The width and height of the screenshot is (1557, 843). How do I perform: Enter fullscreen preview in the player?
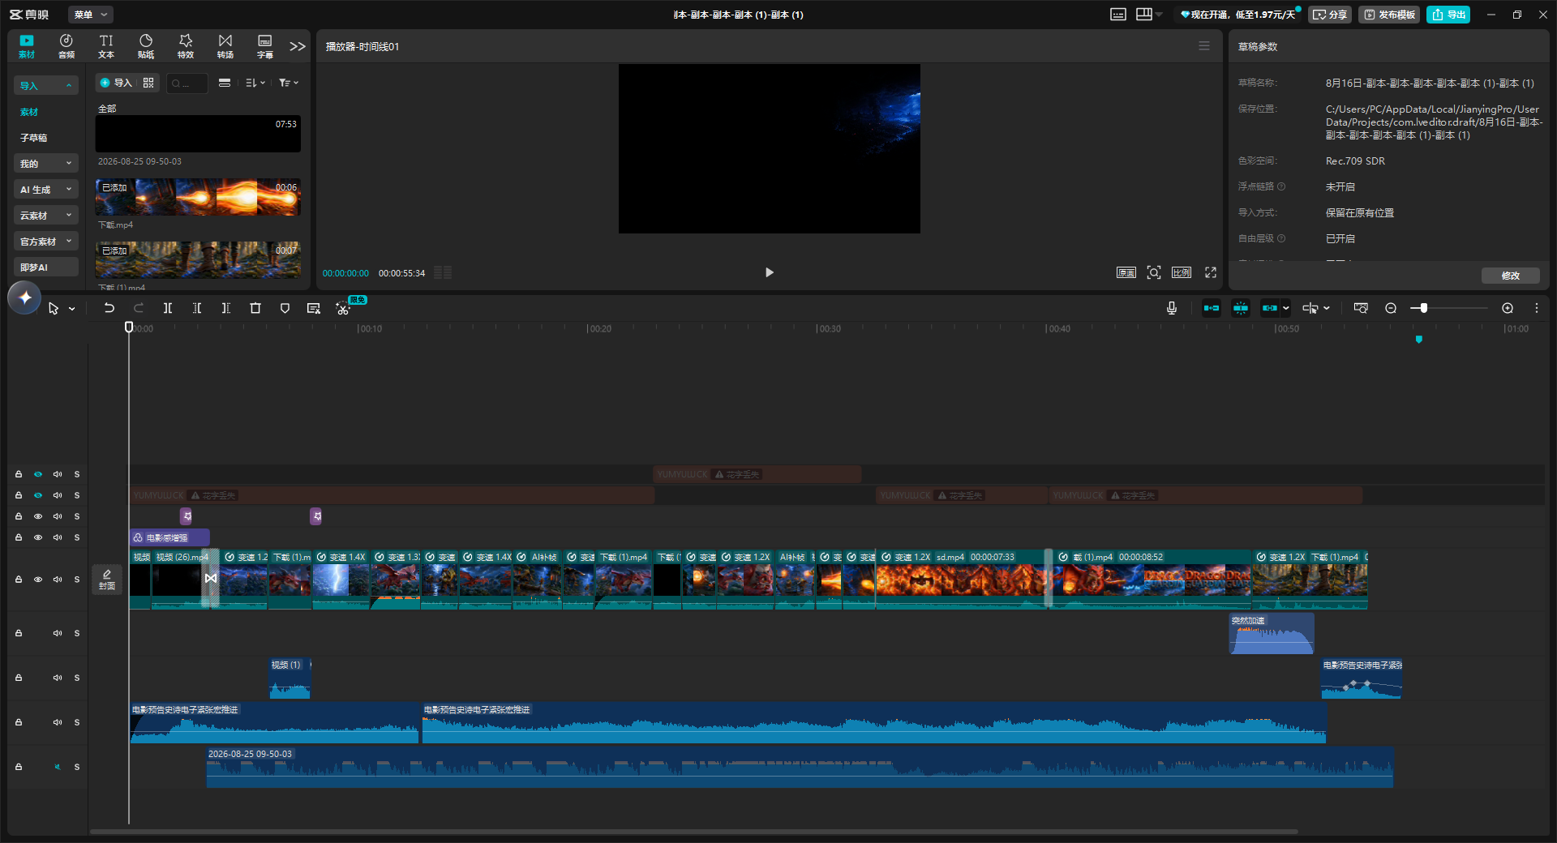tap(1211, 272)
